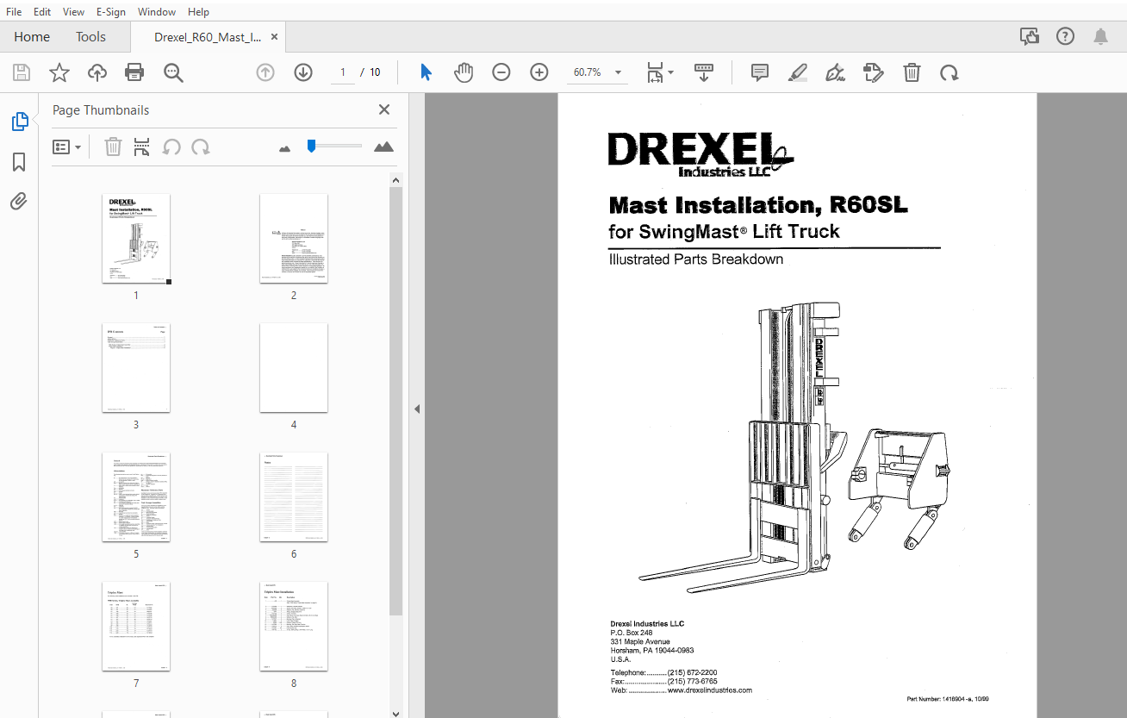The image size is (1127, 718).
Task: Click the edit/stamp page tool icon
Action: pos(874,72)
